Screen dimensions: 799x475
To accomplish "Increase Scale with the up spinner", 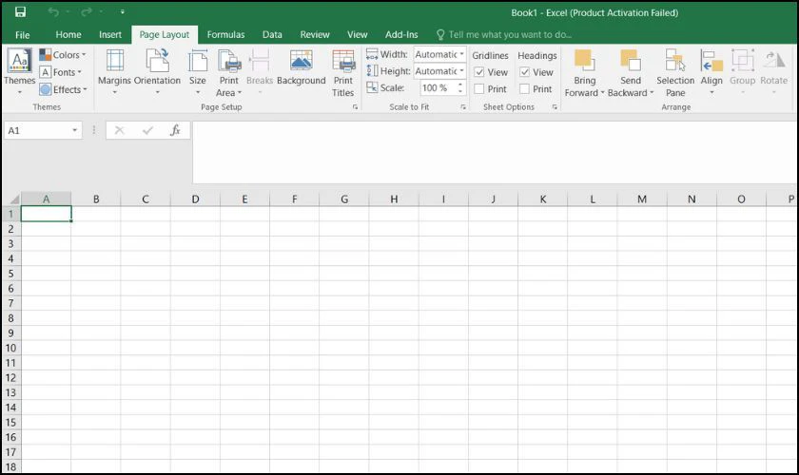I will click(460, 85).
